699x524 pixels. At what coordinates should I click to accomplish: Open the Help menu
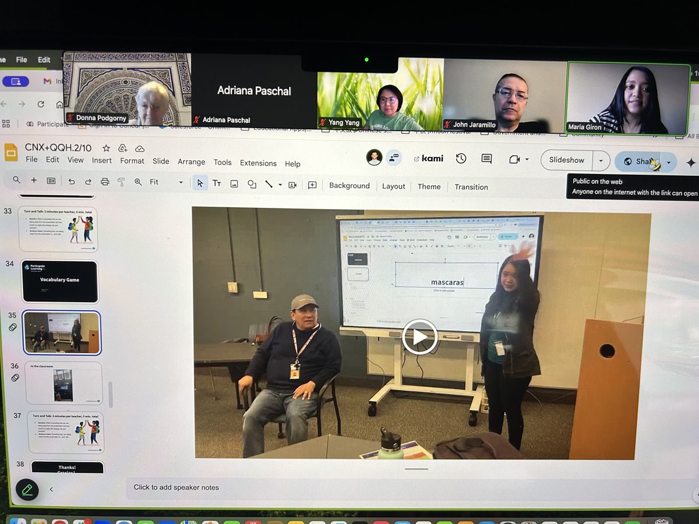292,164
